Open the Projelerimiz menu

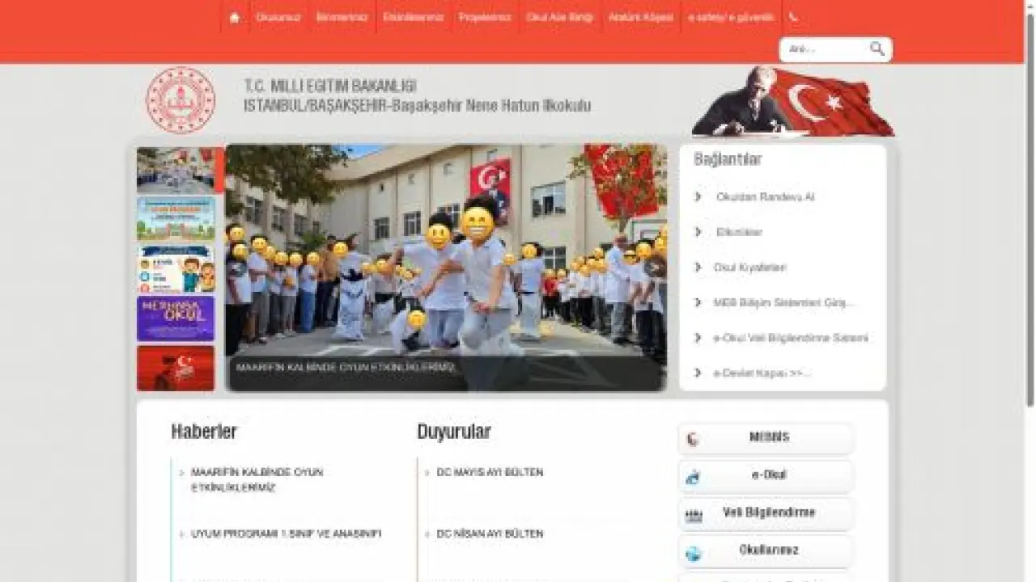pyautogui.click(x=485, y=17)
